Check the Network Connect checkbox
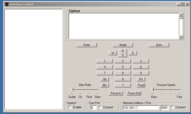 [172, 107]
